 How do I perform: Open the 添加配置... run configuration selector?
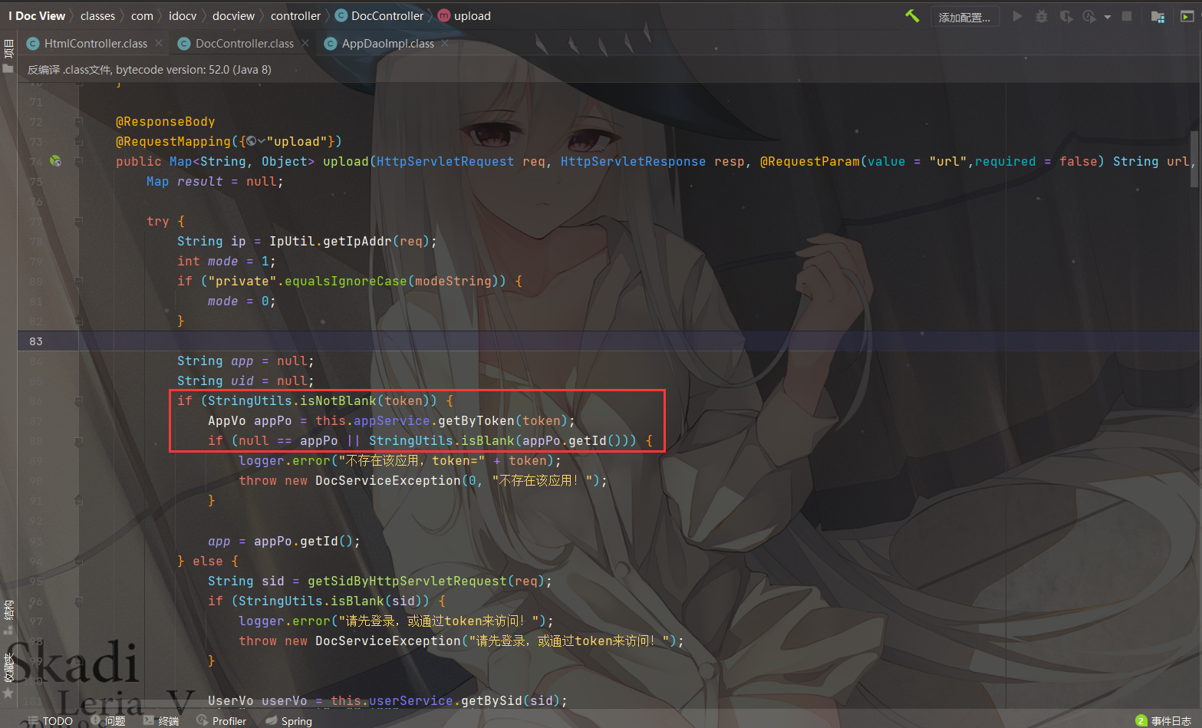(964, 17)
